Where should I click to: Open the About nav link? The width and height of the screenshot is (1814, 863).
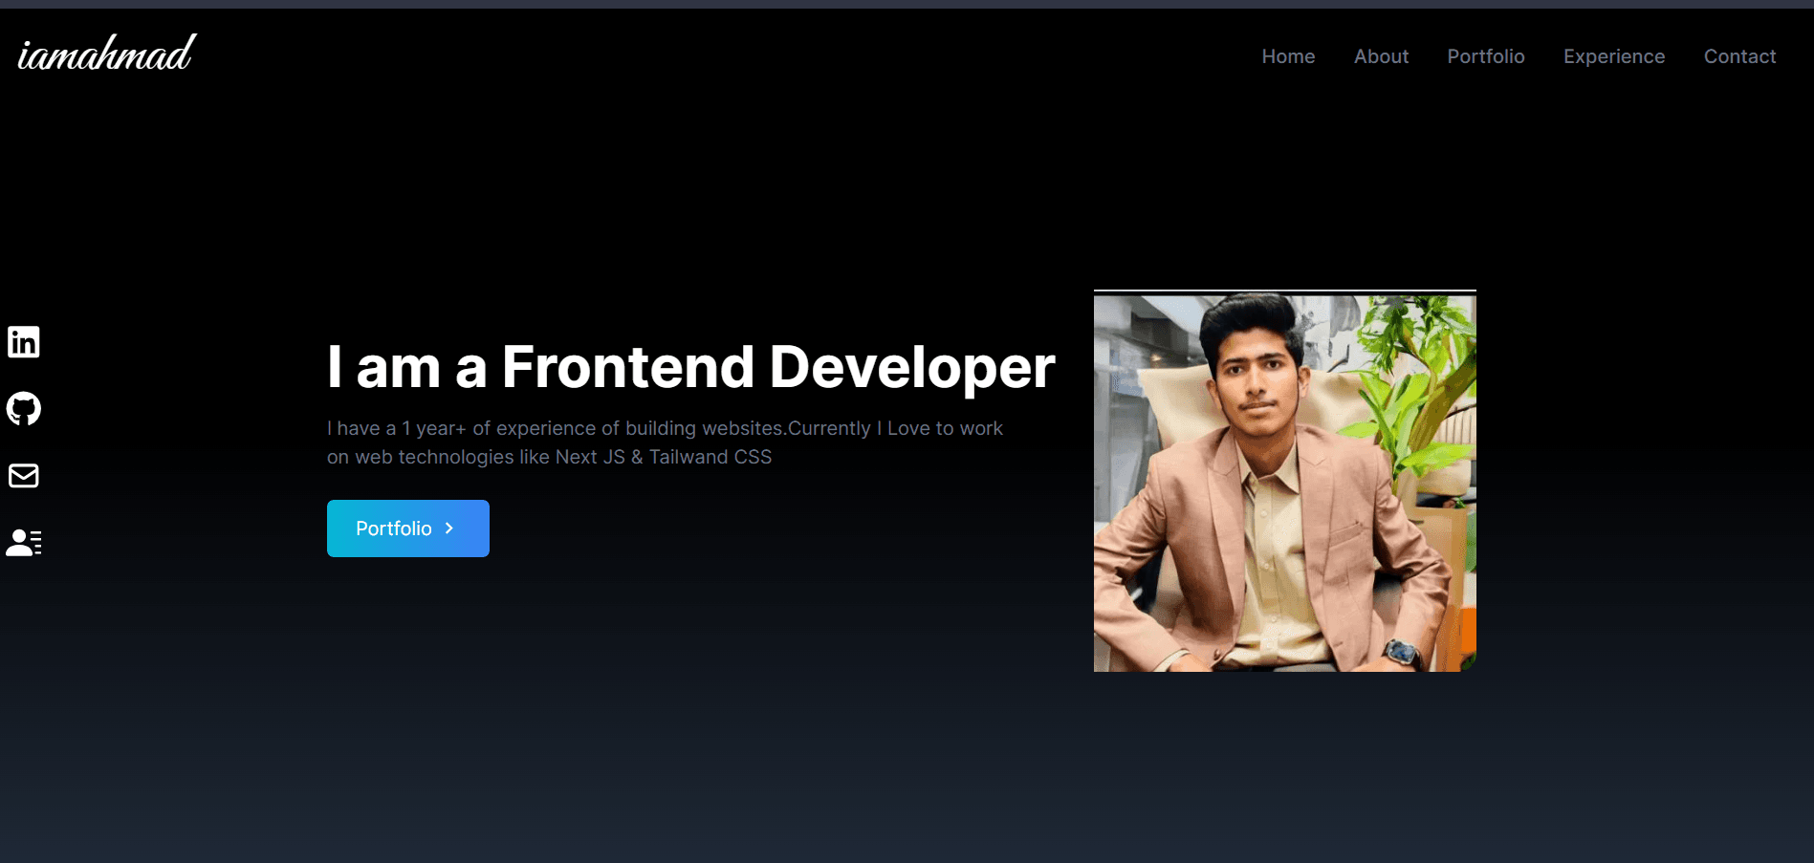(1381, 56)
